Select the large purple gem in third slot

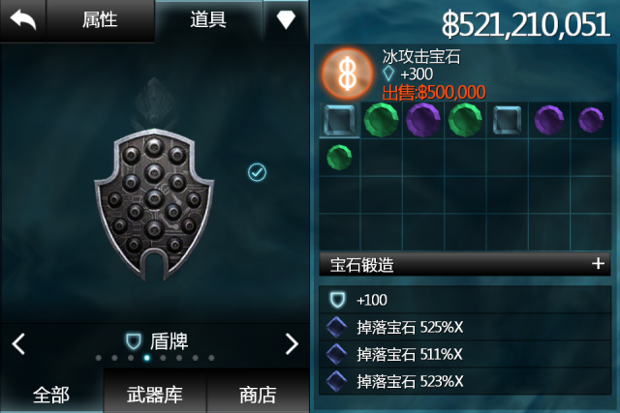[x=423, y=120]
